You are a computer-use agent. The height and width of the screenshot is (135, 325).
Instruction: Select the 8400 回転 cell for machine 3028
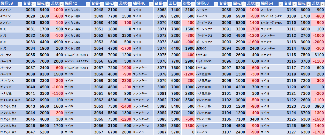click(x=43, y=10)
